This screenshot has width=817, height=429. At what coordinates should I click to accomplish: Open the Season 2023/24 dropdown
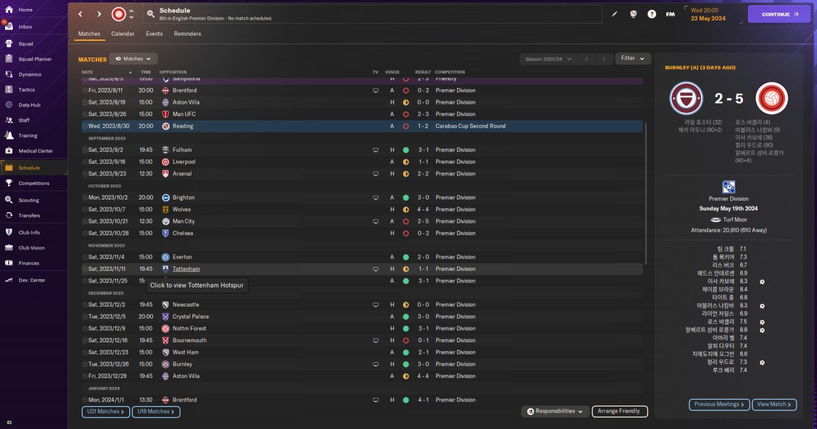tap(548, 59)
